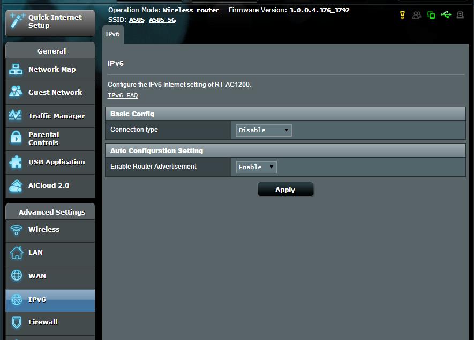Go to Wireless advanced settings
Screen dimensions: 474x340
pos(50,230)
